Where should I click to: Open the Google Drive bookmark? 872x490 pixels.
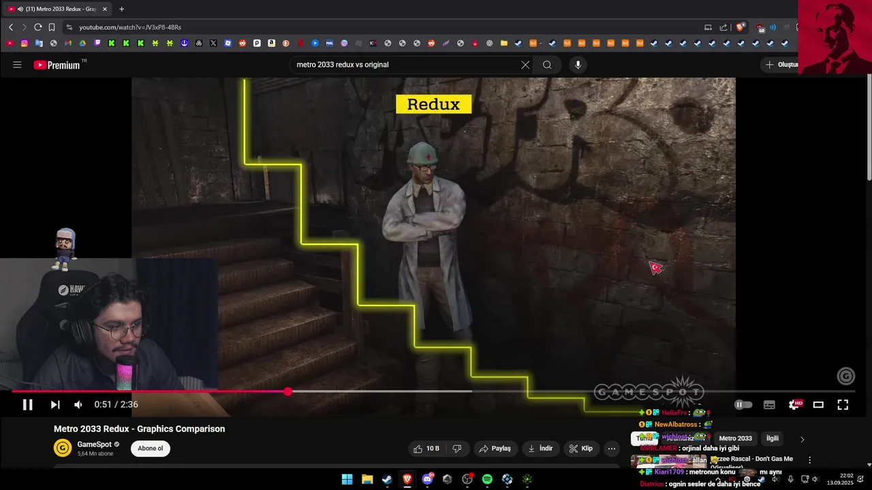tap(83, 43)
